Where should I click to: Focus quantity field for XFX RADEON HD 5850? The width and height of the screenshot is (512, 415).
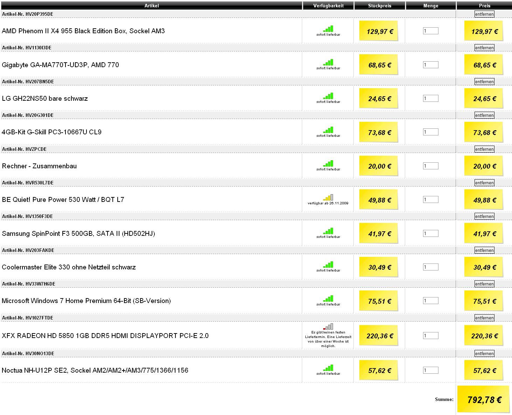[x=430, y=336]
